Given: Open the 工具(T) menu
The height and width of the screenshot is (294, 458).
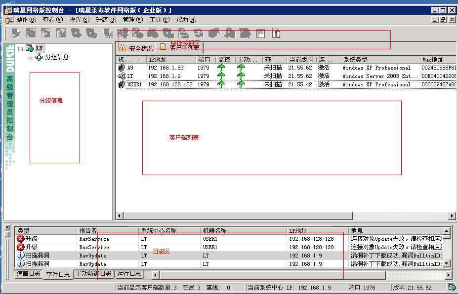Looking at the screenshot, I should (160, 20).
